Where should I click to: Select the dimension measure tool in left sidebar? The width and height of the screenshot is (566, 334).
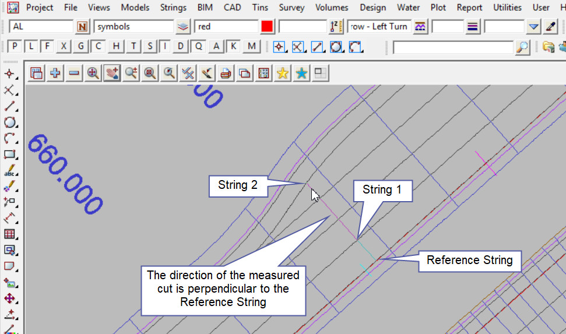click(x=10, y=218)
